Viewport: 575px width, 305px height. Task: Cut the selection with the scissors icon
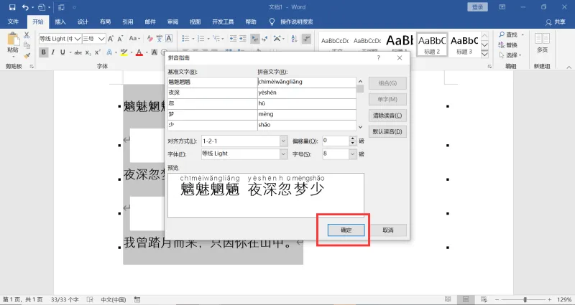(27, 35)
